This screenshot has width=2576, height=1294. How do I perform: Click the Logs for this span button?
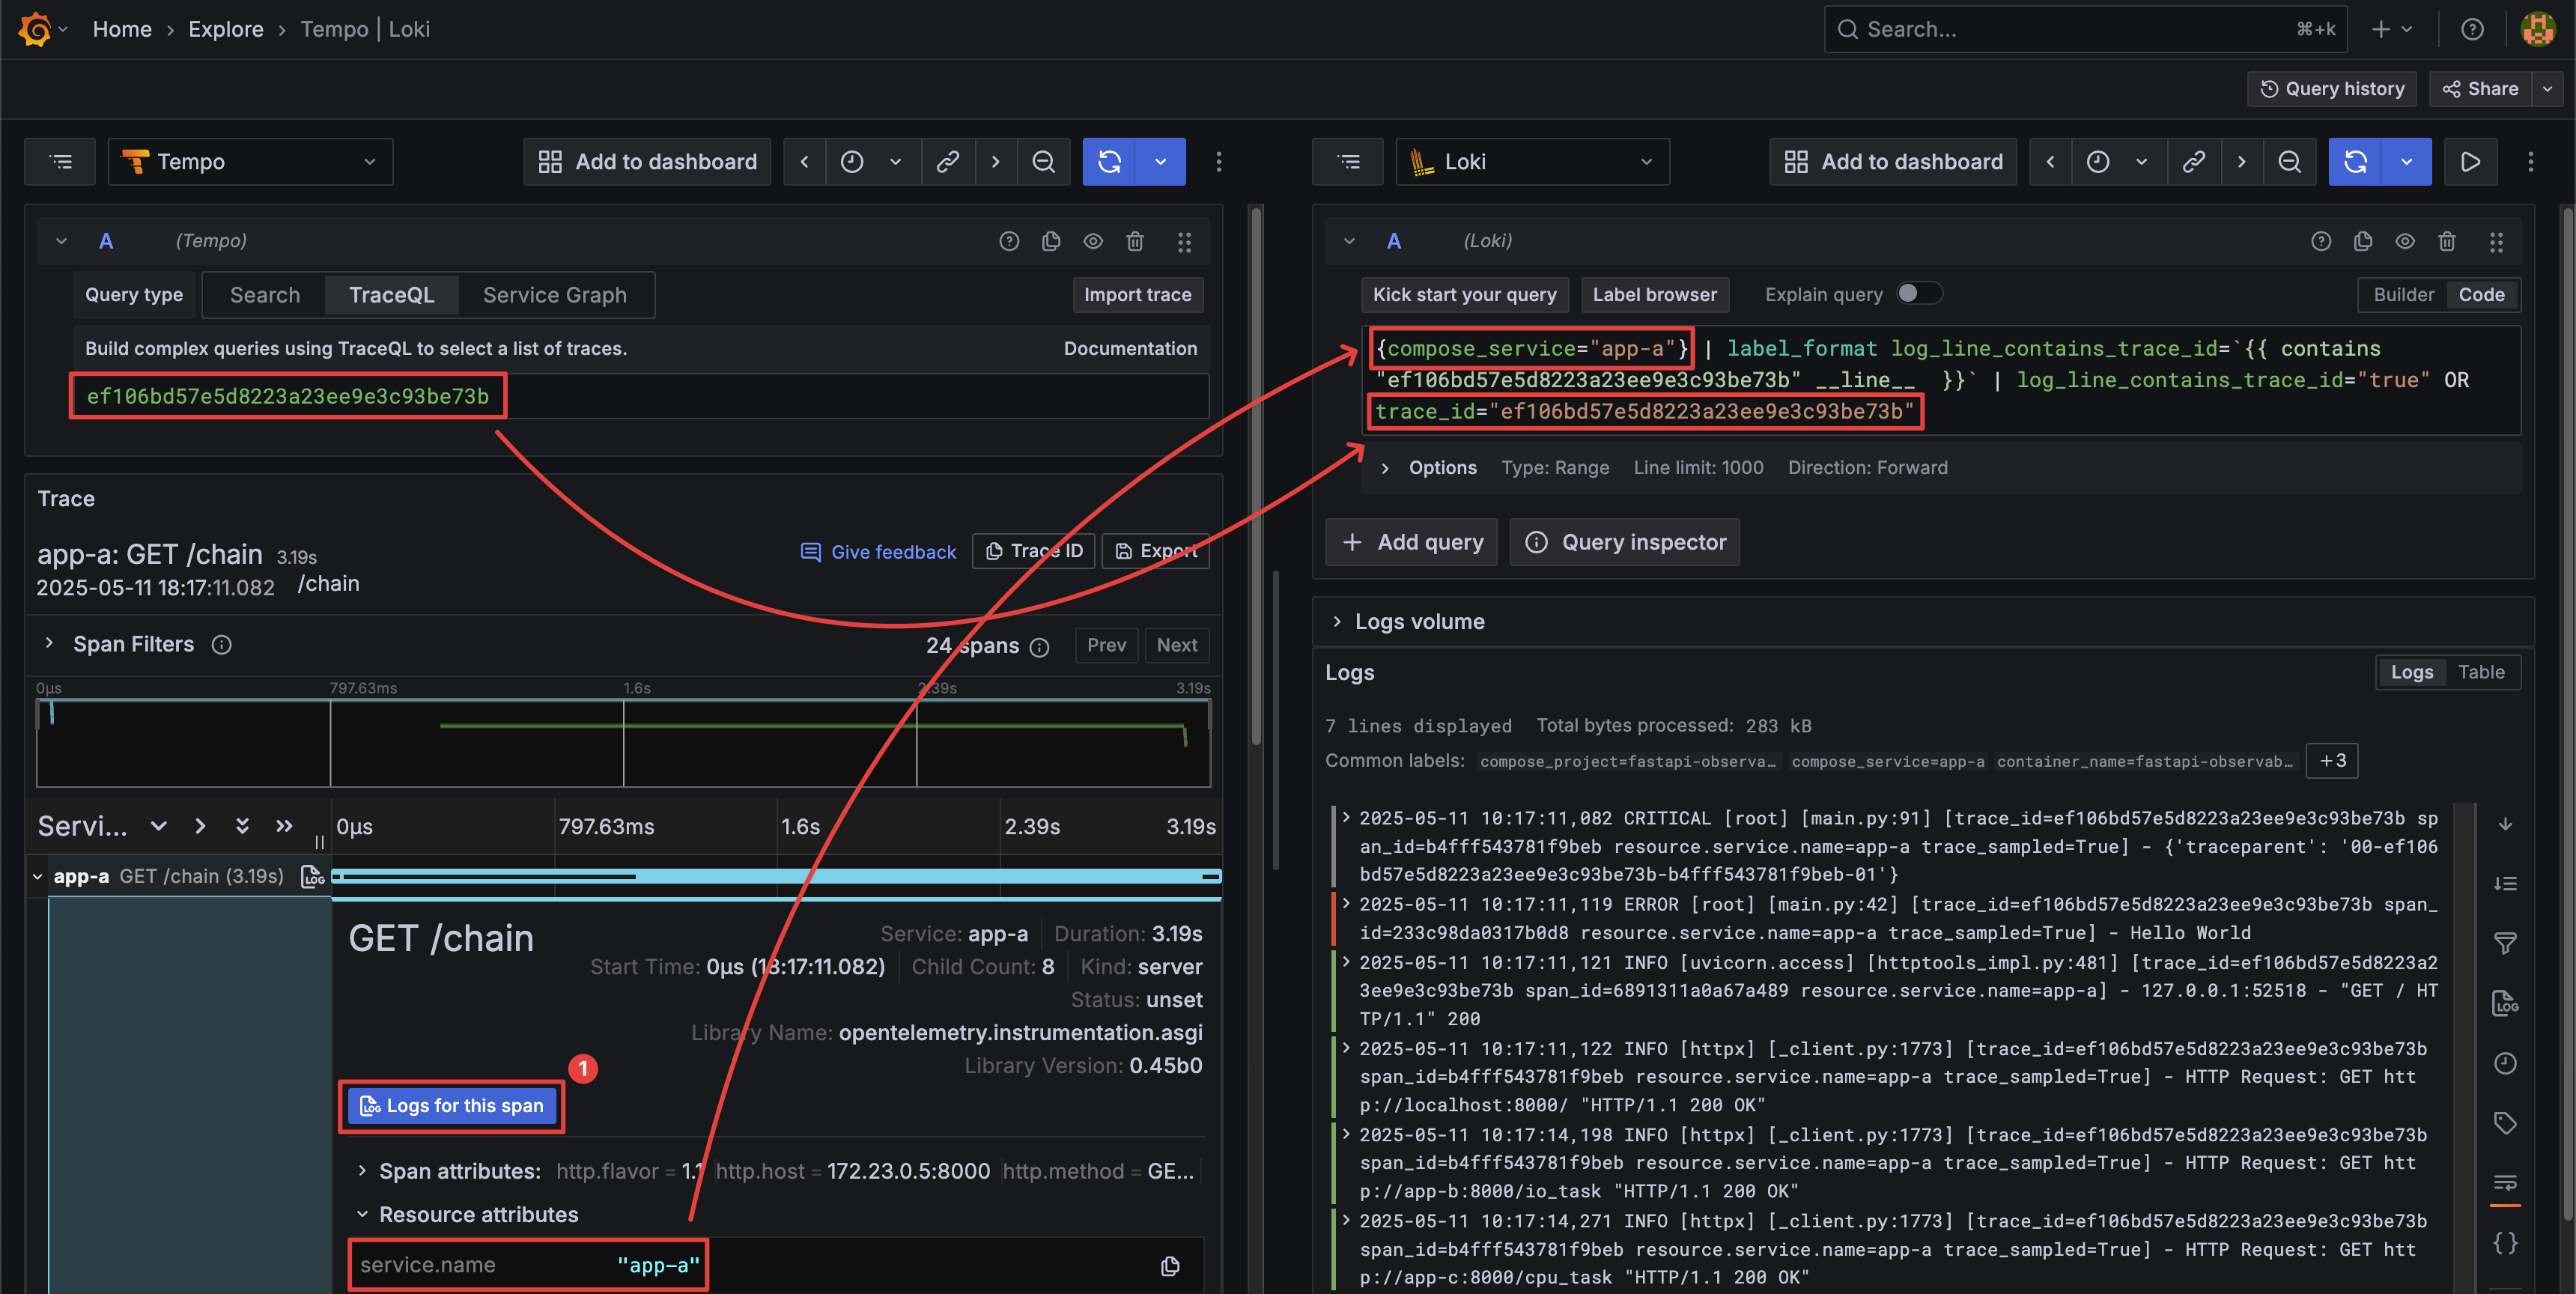click(452, 1106)
